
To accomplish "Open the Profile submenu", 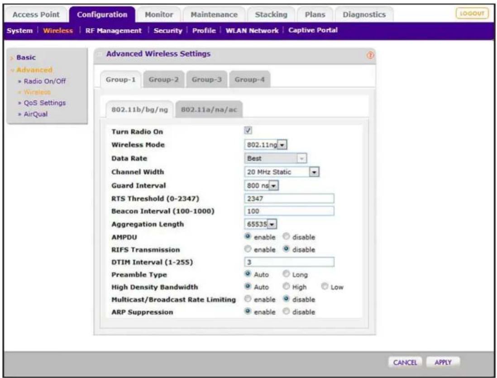I will pos(204,31).
